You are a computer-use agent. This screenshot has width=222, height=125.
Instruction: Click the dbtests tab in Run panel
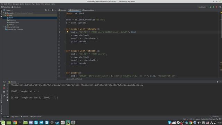point(12,82)
